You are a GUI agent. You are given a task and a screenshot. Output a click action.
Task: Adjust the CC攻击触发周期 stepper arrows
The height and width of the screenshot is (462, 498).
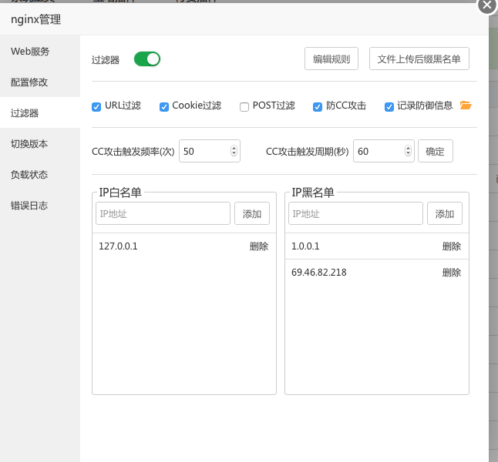(408, 151)
